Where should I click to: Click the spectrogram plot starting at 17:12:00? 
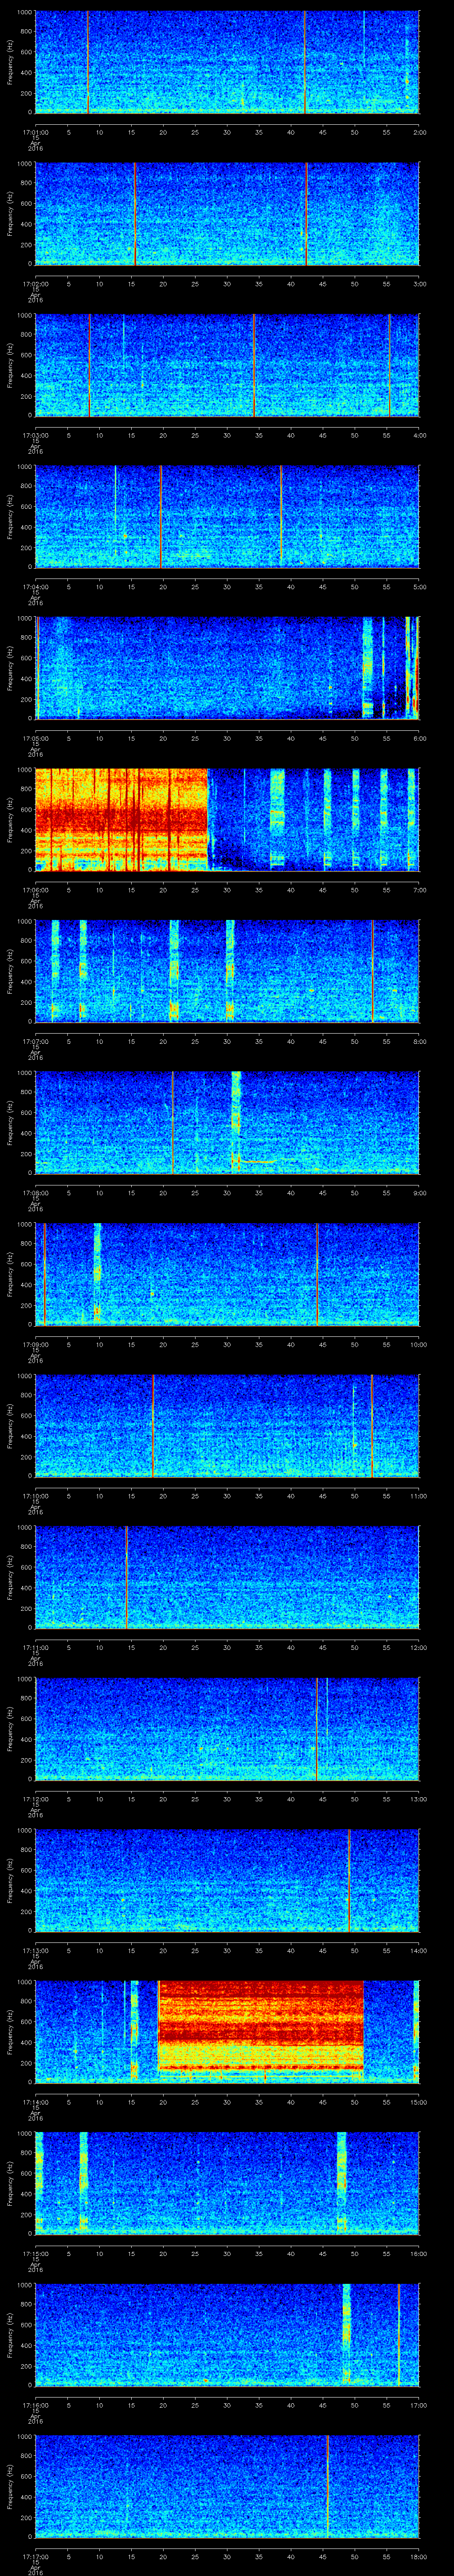[x=227, y=1729]
